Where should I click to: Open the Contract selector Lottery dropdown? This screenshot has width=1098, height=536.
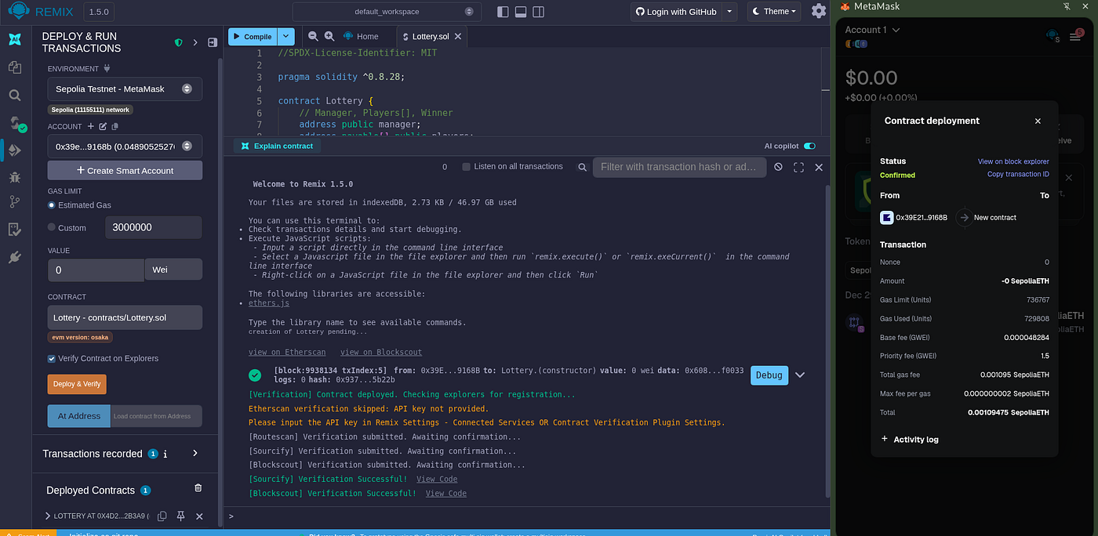pos(125,317)
